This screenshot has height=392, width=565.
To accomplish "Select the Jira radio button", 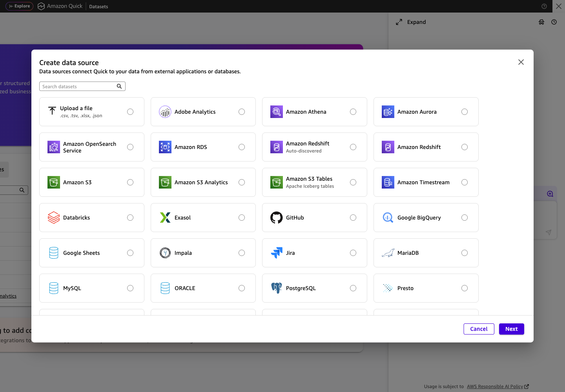I will 353,253.
